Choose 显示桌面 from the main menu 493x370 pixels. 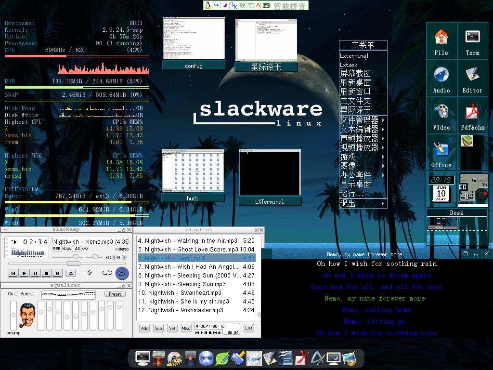363,184
